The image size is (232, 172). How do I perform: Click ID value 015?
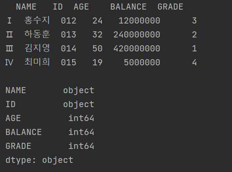pyautogui.click(x=69, y=62)
